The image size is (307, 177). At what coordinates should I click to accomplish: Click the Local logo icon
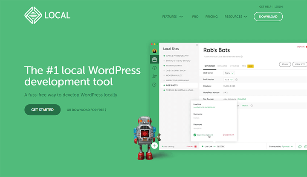click(x=33, y=15)
